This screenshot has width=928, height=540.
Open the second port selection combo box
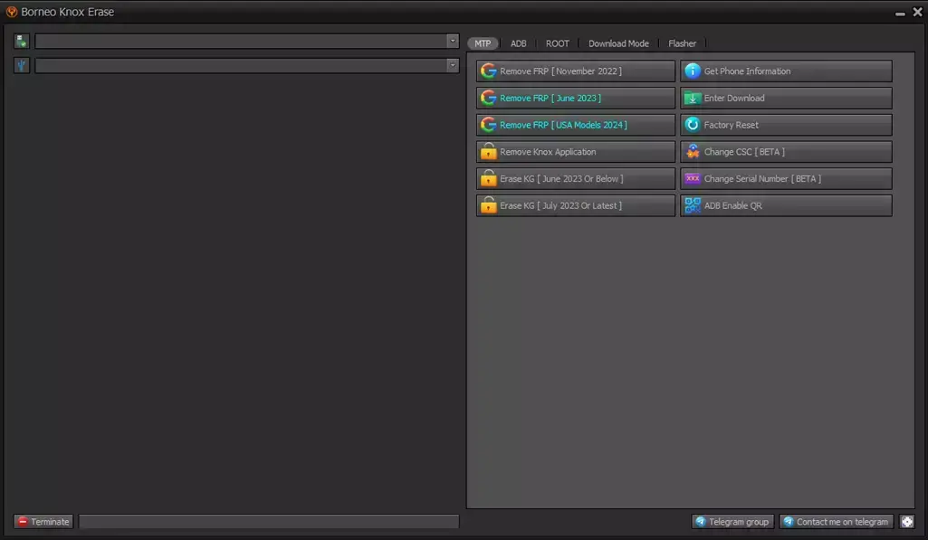(247, 65)
